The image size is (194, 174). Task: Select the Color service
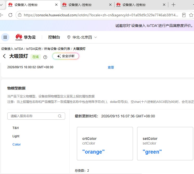(x=17, y=145)
